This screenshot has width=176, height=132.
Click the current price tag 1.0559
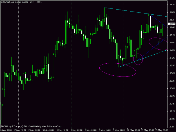click(171, 24)
